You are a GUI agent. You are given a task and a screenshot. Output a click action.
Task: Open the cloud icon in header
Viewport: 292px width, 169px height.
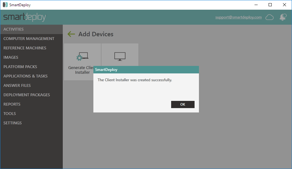point(269,17)
